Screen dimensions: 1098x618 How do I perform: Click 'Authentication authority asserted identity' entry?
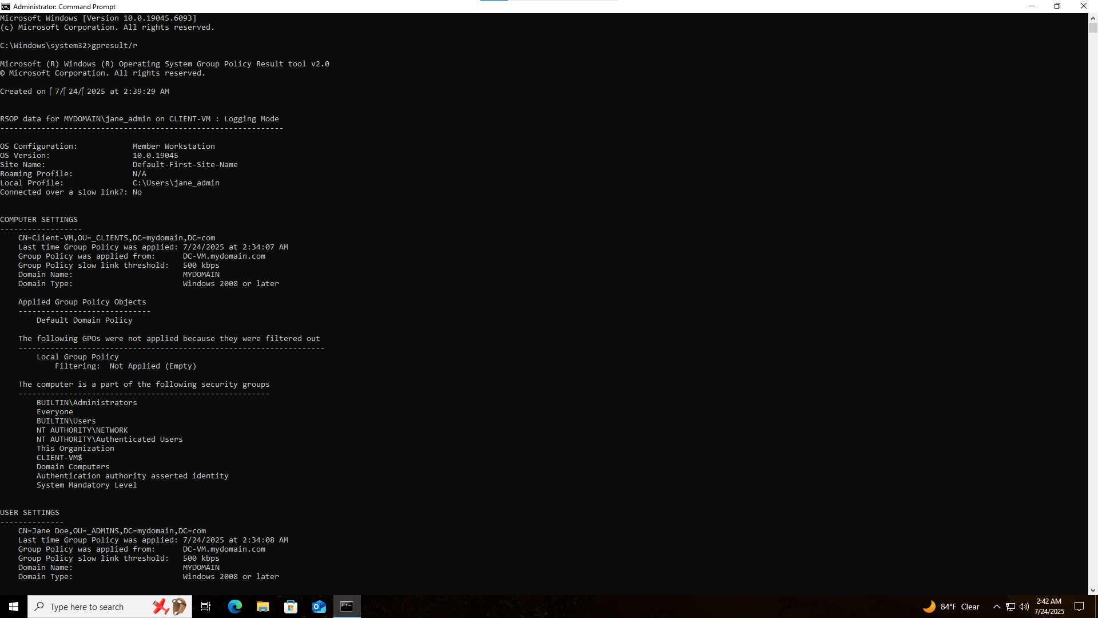133,476
